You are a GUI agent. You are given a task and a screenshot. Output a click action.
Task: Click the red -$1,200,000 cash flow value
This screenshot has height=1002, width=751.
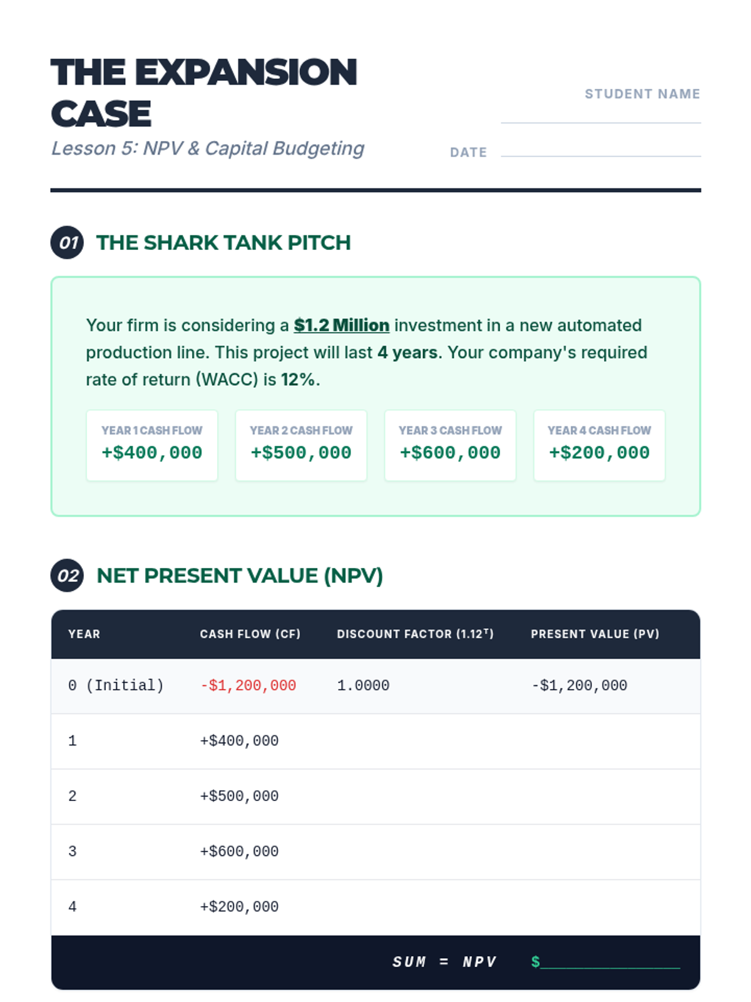tap(248, 686)
